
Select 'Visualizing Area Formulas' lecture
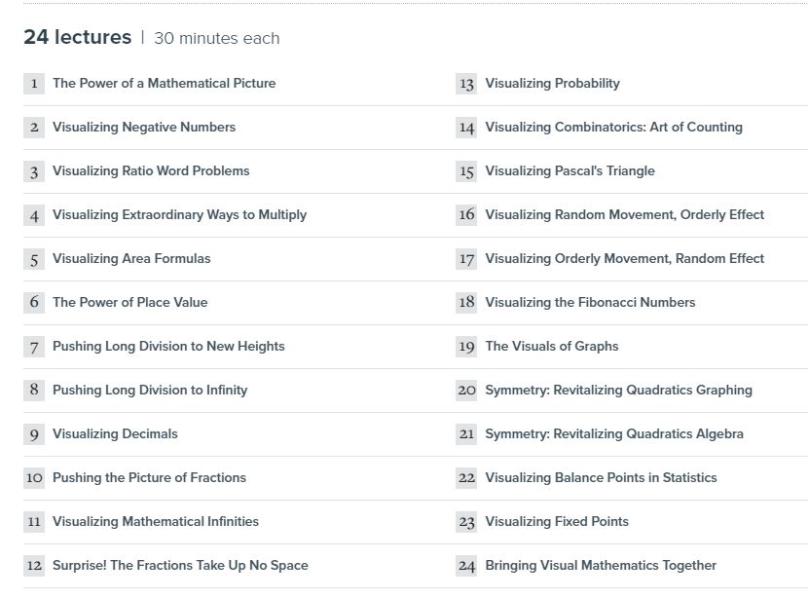point(131,259)
